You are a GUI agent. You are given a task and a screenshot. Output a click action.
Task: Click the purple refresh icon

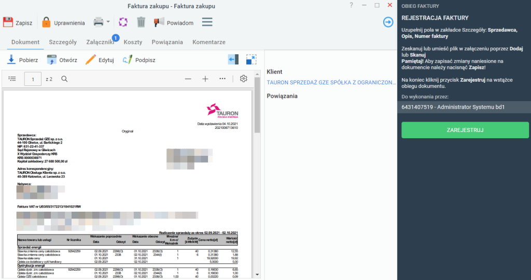123,22
